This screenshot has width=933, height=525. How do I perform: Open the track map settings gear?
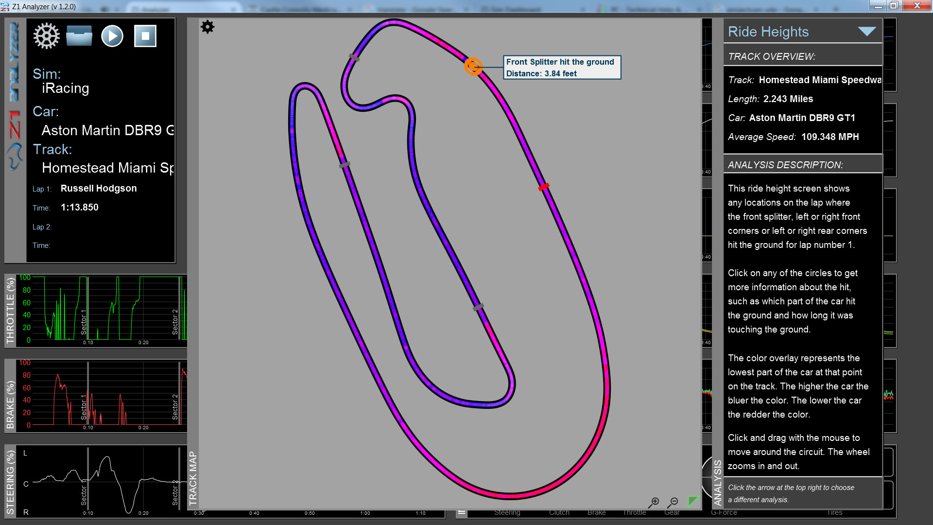click(207, 27)
